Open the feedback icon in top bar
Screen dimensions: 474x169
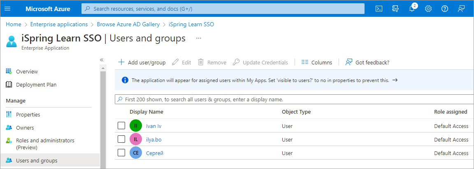[461, 9]
